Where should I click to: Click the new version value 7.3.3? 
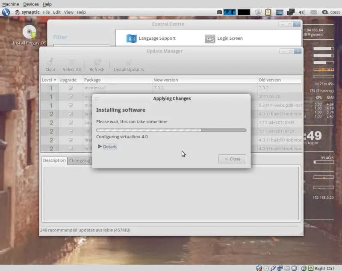coord(159,88)
